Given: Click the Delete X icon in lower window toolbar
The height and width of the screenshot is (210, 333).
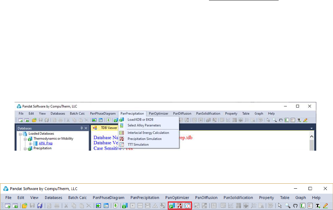Looking at the screenshot, I should [89, 205].
